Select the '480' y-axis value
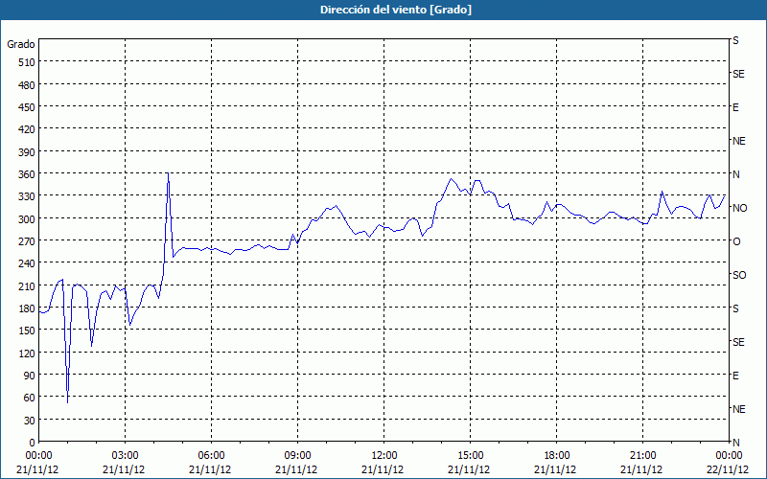This screenshot has height=479, width=767. [x=28, y=85]
